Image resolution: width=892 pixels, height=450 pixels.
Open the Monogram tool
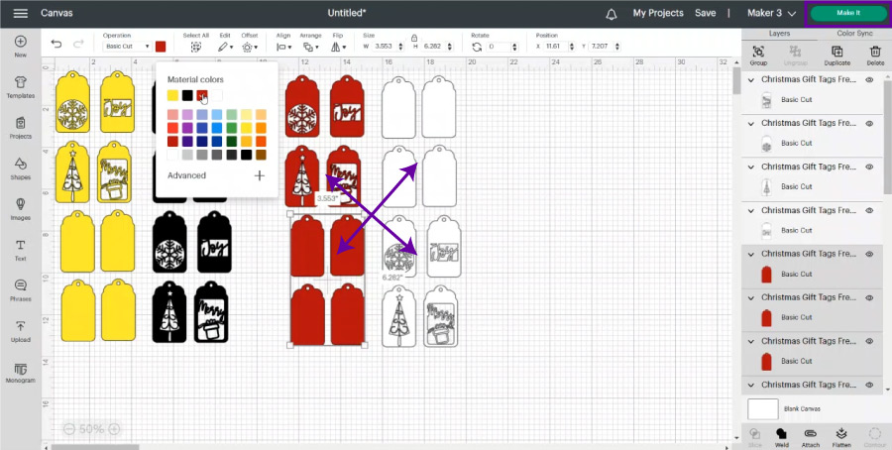pos(20,372)
